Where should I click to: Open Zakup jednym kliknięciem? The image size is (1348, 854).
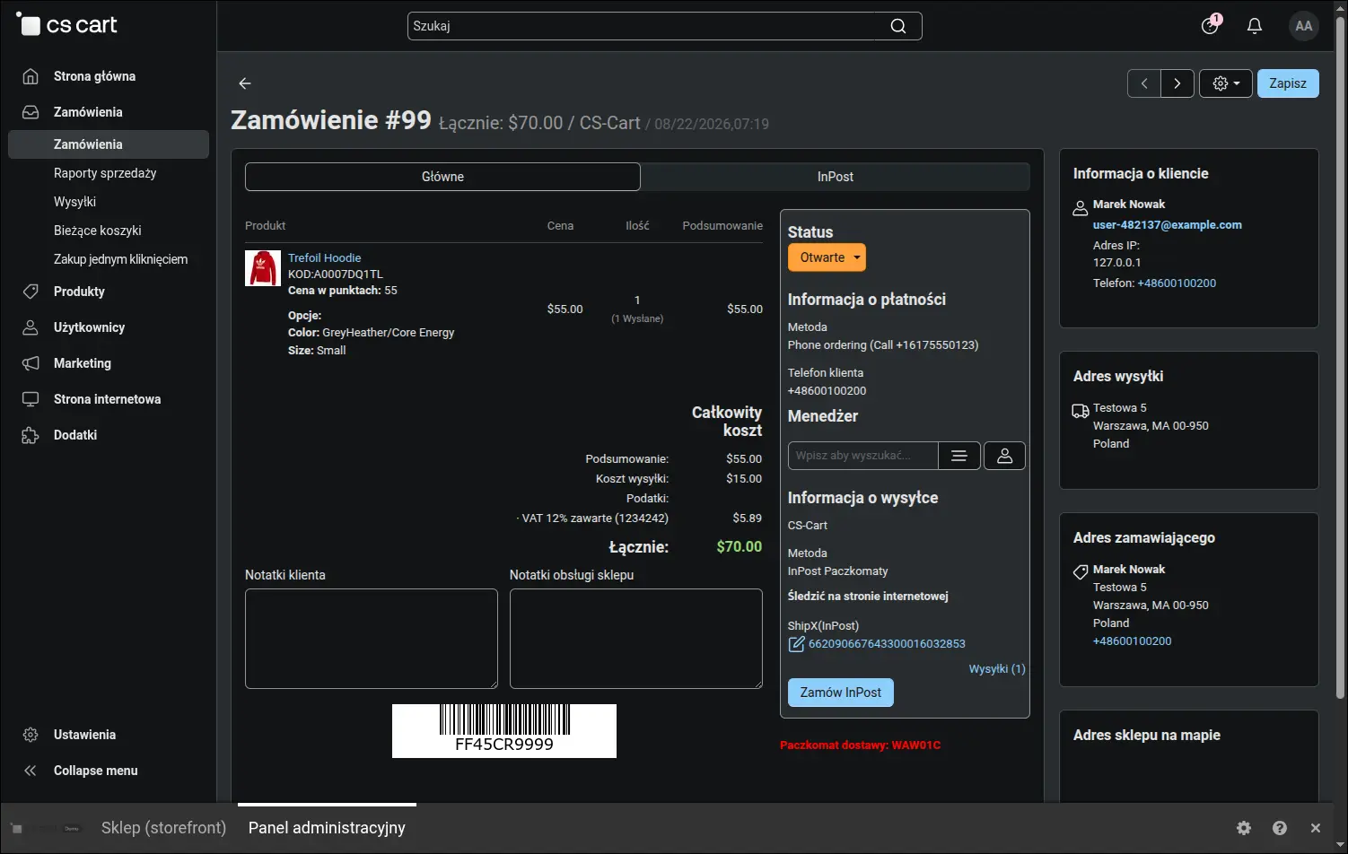tap(120, 259)
